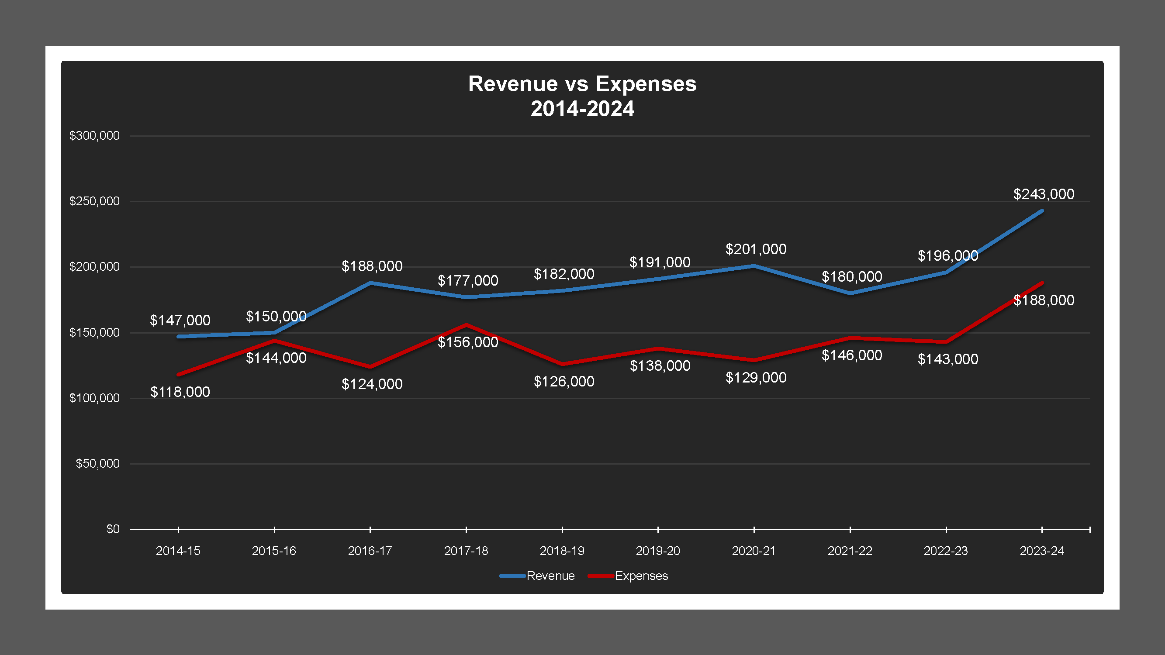Click the $150,000 data label
Image resolution: width=1165 pixels, height=655 pixels.
tap(276, 317)
